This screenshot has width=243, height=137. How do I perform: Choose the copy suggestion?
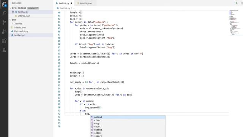[128, 123]
